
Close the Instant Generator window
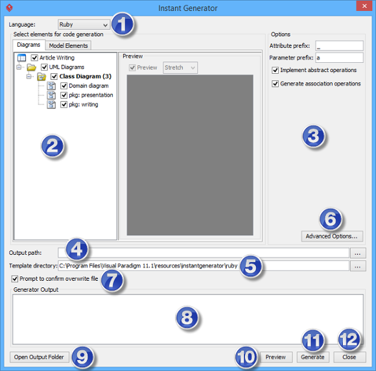(x=364, y=6)
